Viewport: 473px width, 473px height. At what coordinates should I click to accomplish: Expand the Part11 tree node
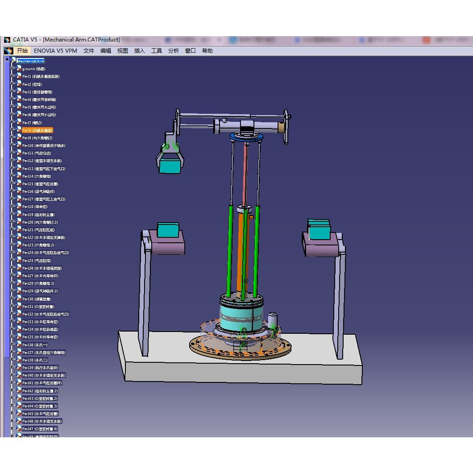click(x=12, y=152)
